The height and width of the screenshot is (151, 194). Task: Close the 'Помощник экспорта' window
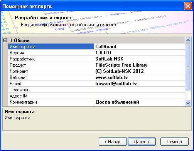tap(188, 6)
